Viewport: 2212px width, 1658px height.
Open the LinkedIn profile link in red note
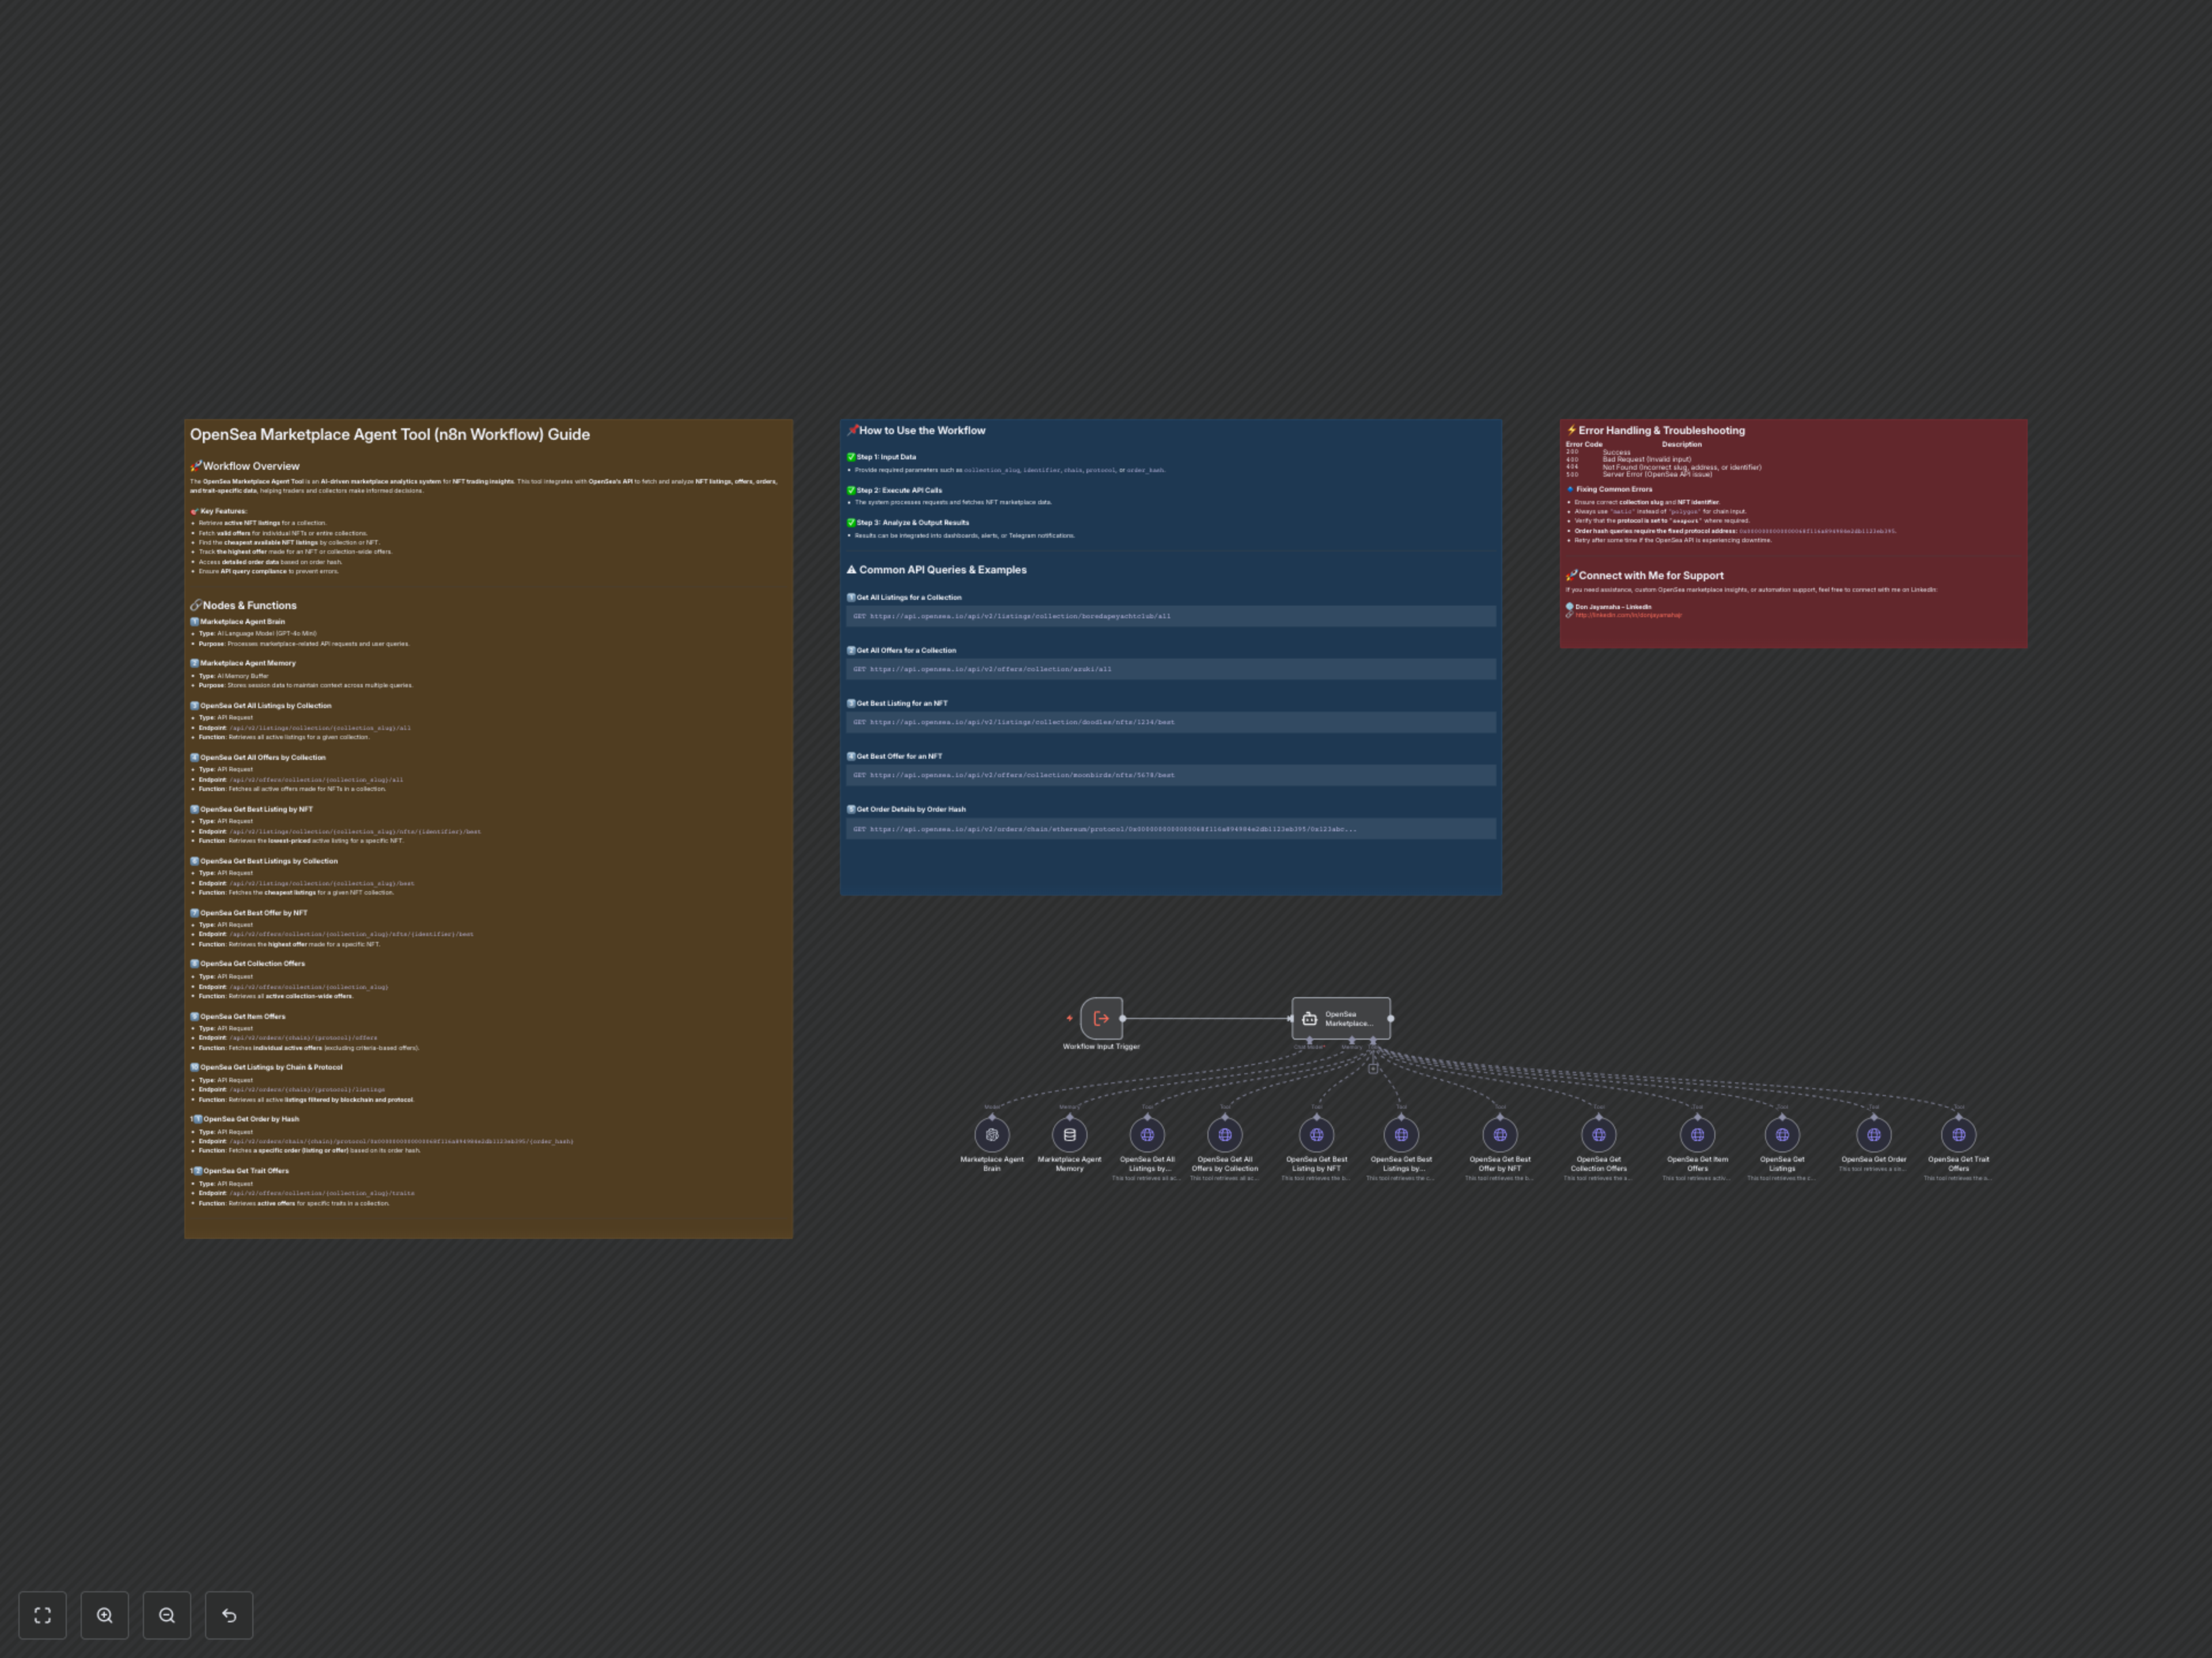pos(1628,615)
